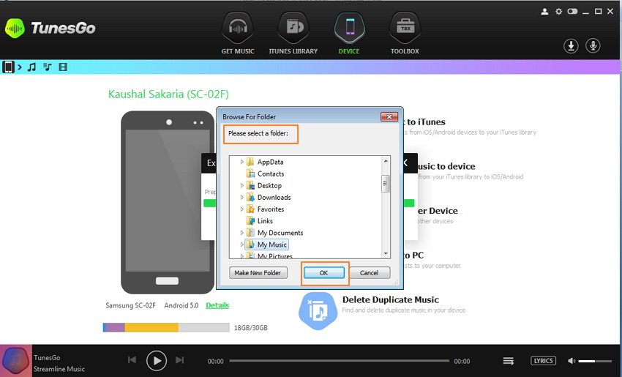Click folder list scroll down arrow
The height and width of the screenshot is (377, 622).
[x=385, y=253]
